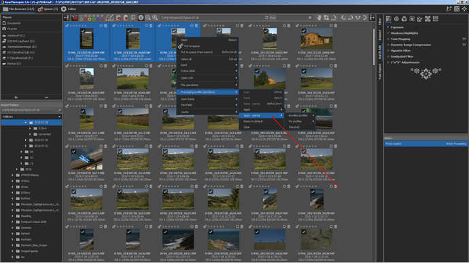Viewport: 469px width, 263px height.
Task: Pick the hand navigation tool
Action: pos(319,18)
